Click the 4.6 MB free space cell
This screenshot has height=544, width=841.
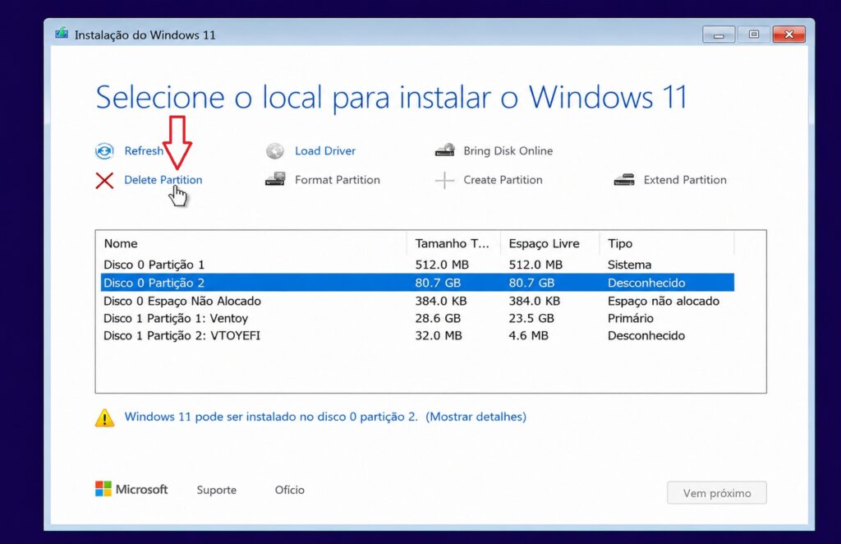pyautogui.click(x=528, y=335)
